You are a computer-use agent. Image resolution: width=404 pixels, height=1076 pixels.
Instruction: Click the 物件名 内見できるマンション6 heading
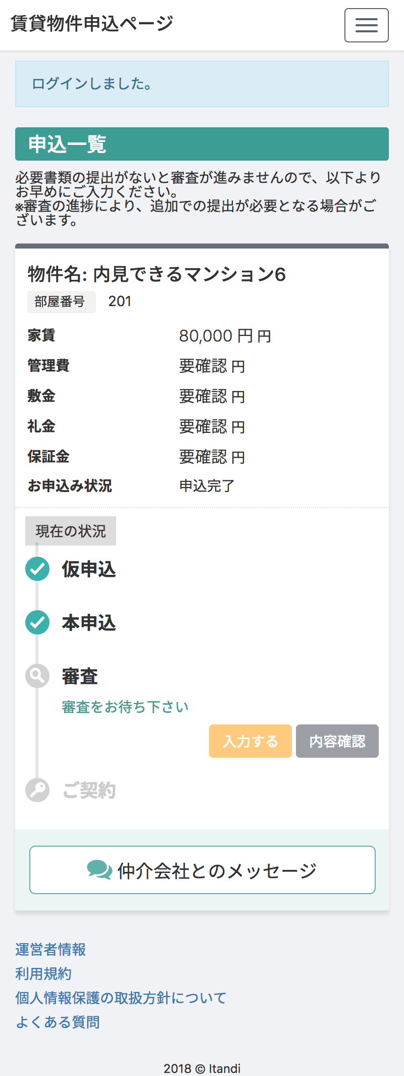157,274
